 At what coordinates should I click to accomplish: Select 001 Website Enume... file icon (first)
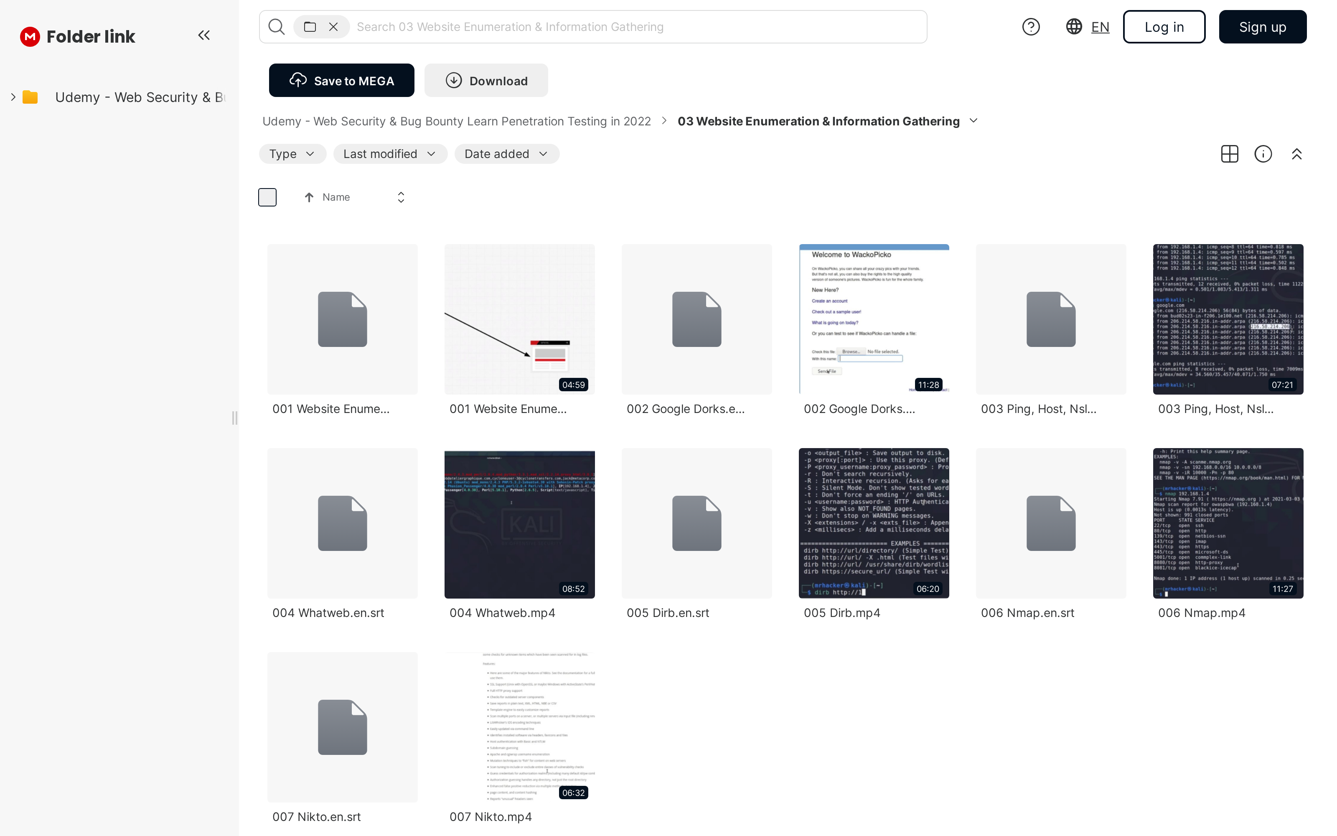pyautogui.click(x=343, y=319)
